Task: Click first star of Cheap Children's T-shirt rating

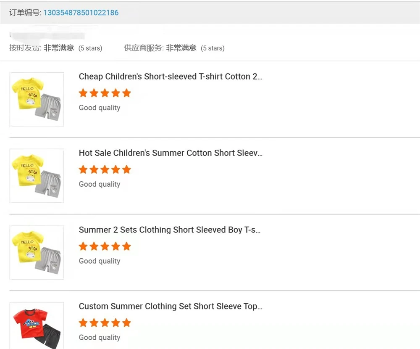Action: (83, 93)
